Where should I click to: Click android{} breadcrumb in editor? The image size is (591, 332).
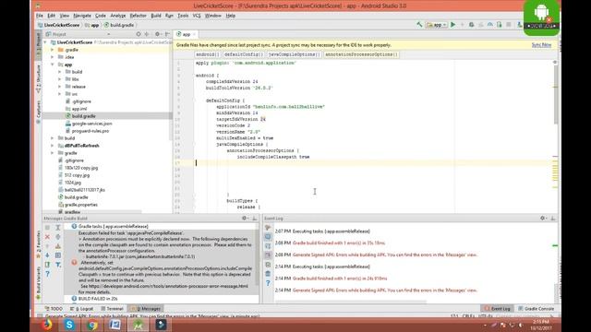207,54
